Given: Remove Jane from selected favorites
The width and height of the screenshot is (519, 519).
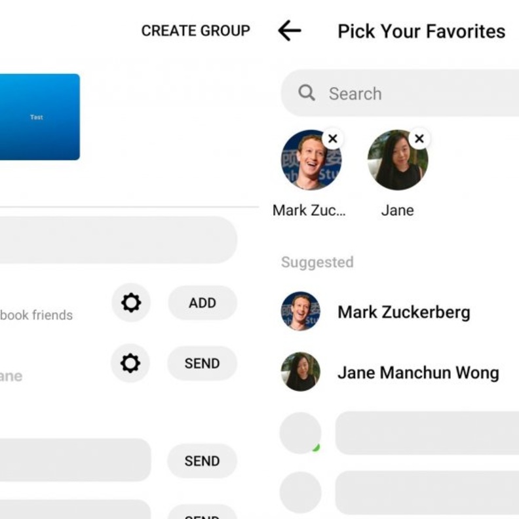Looking at the screenshot, I should [419, 138].
